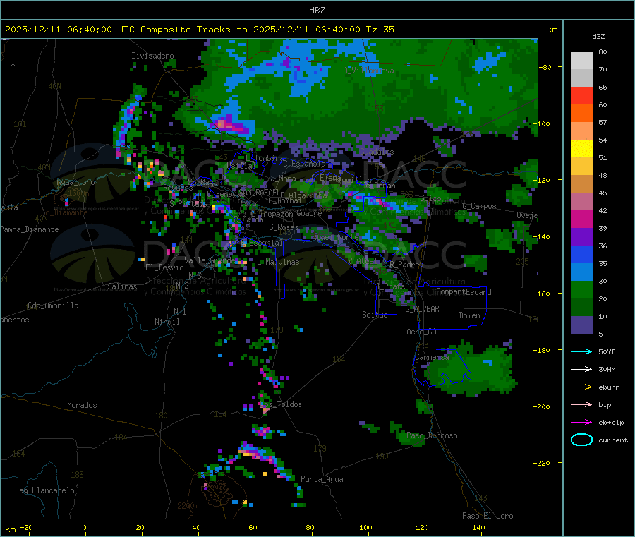Click the -220 km vertical axis tick
This screenshot has height=537, width=635.
pos(545,464)
